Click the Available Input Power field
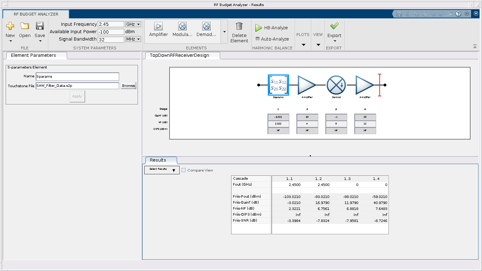The width and height of the screenshot is (482, 271). pos(111,32)
